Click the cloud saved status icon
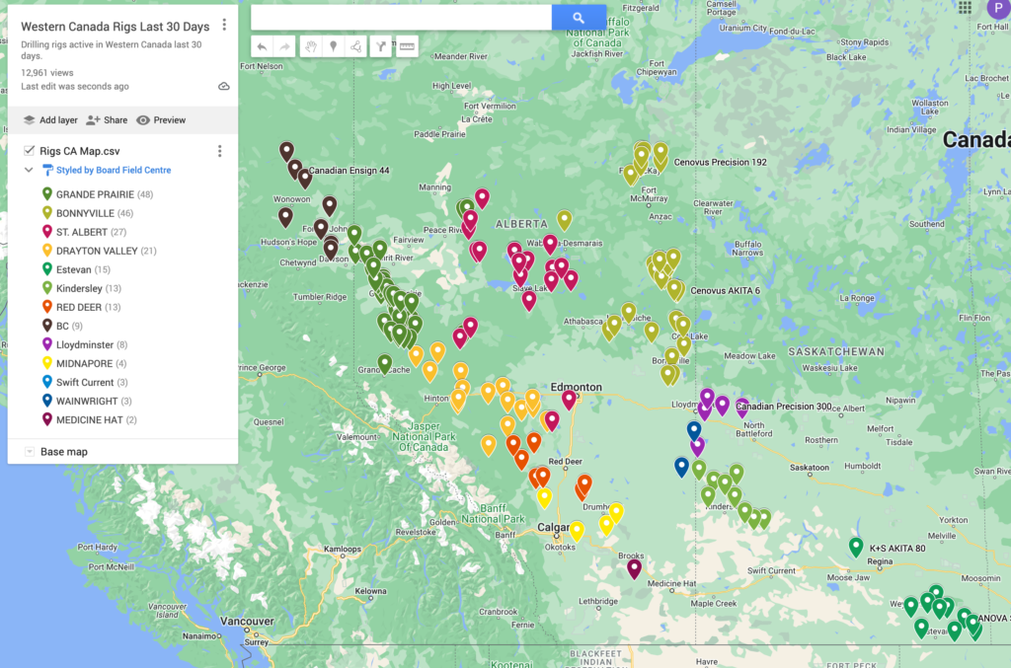 point(224,86)
